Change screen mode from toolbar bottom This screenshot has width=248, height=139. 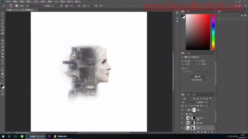[2, 94]
